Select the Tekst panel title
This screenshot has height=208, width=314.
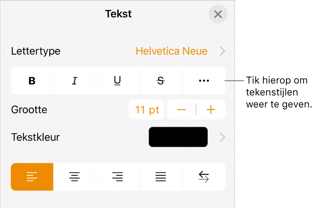point(118,14)
